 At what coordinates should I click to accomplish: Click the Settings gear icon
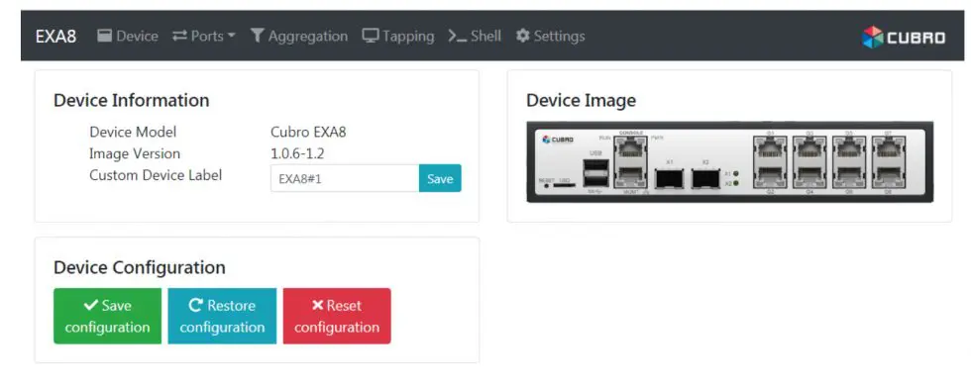coord(523,36)
